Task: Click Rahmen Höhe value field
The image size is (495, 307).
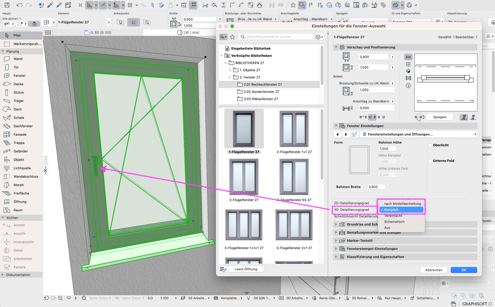Action: click(x=387, y=149)
